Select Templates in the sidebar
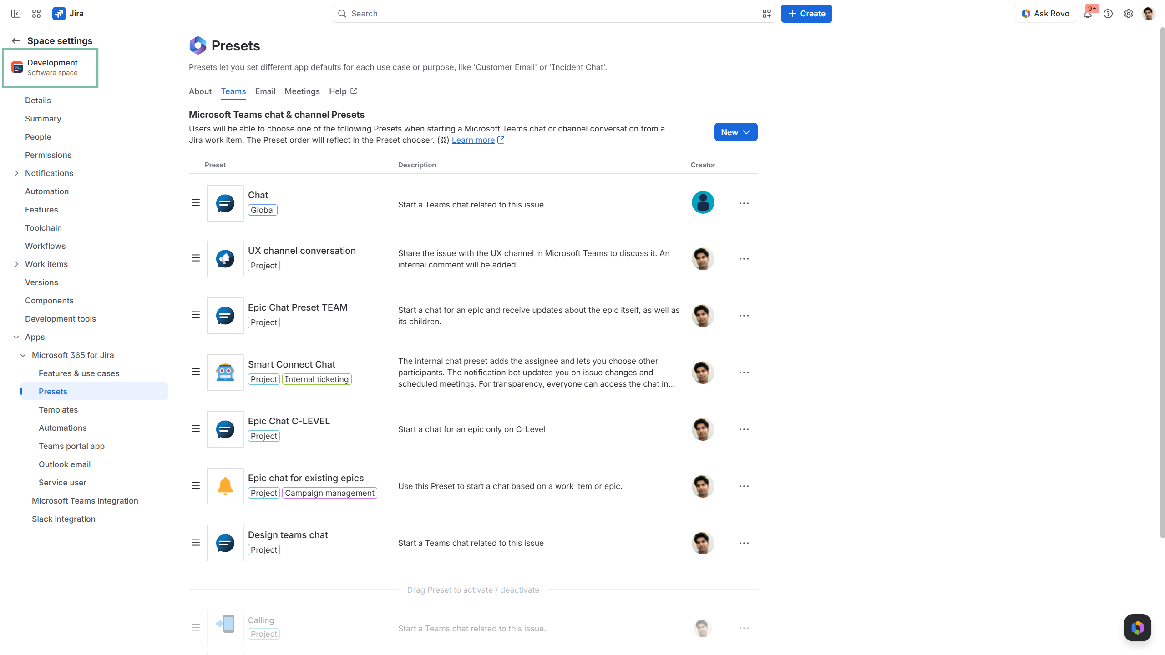This screenshot has width=1165, height=655. coord(58,410)
